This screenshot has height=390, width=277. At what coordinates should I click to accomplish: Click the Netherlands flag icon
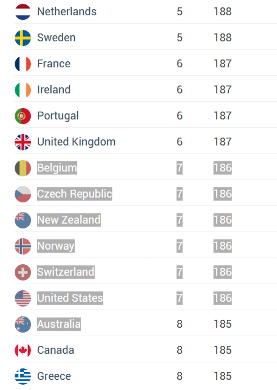click(23, 12)
